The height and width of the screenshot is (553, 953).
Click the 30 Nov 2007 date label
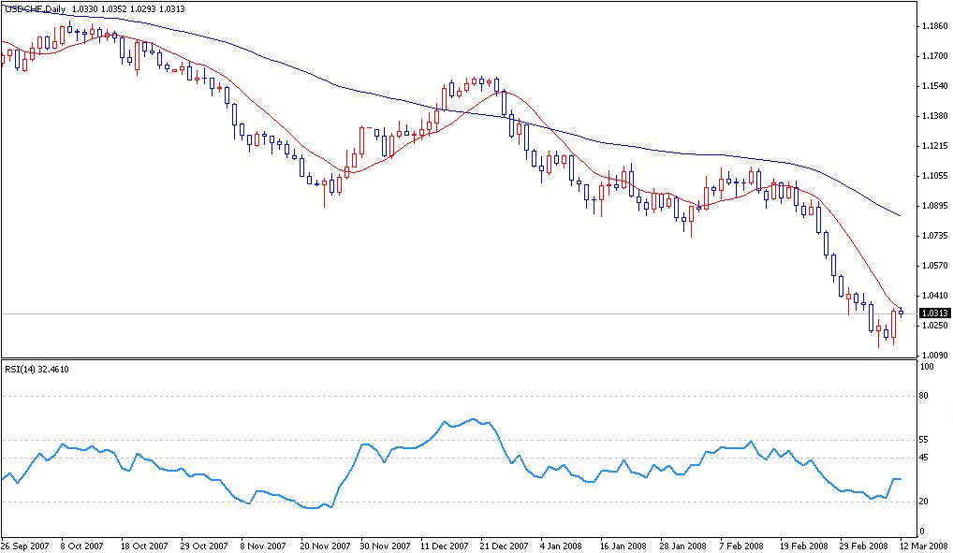click(x=385, y=546)
